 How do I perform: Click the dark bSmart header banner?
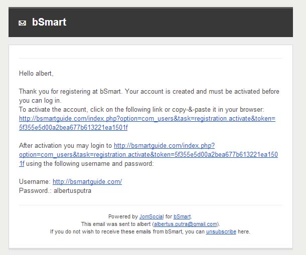pyautogui.click(x=150, y=22)
